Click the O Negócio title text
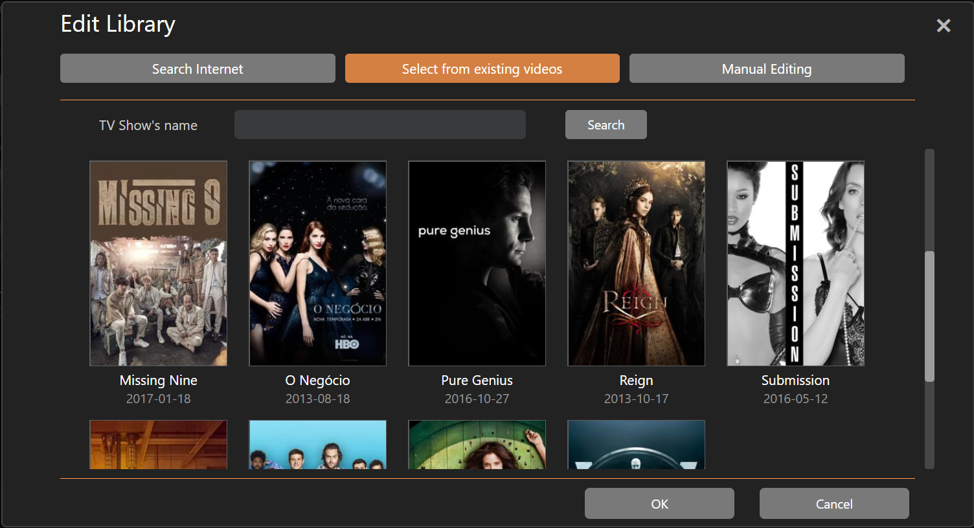The image size is (974, 528). [318, 380]
